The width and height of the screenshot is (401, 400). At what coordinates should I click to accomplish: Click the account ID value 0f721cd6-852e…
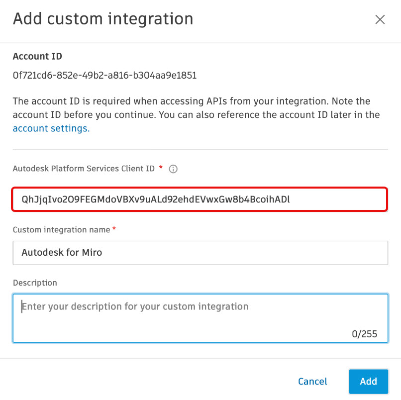click(104, 76)
